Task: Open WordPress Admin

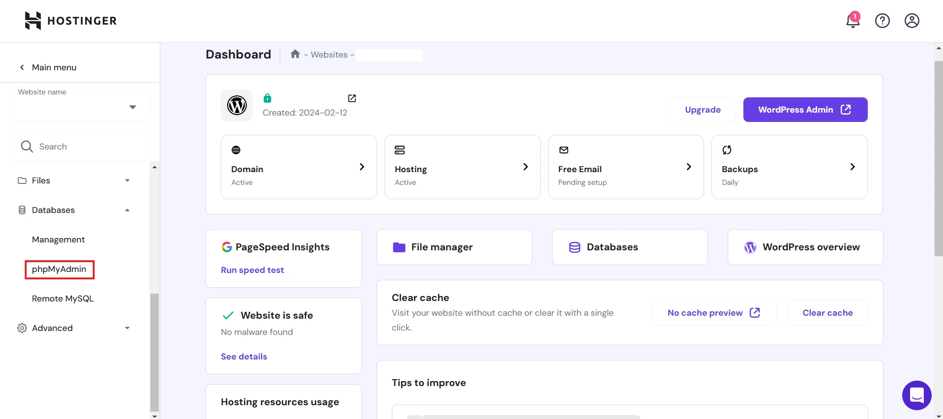Action: (x=805, y=110)
